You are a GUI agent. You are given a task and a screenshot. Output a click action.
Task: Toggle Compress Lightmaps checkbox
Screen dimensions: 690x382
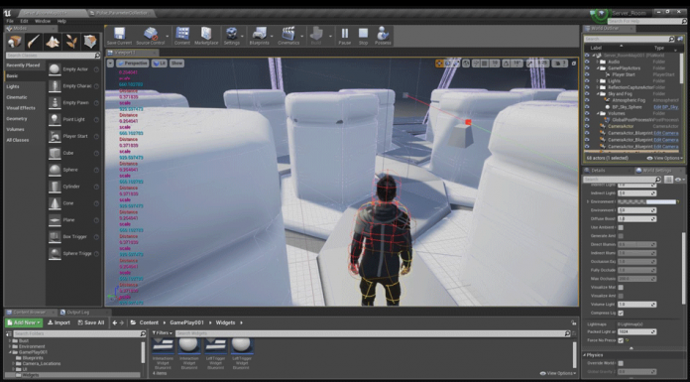[621, 313]
